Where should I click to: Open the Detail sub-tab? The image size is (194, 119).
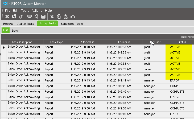[15, 31]
